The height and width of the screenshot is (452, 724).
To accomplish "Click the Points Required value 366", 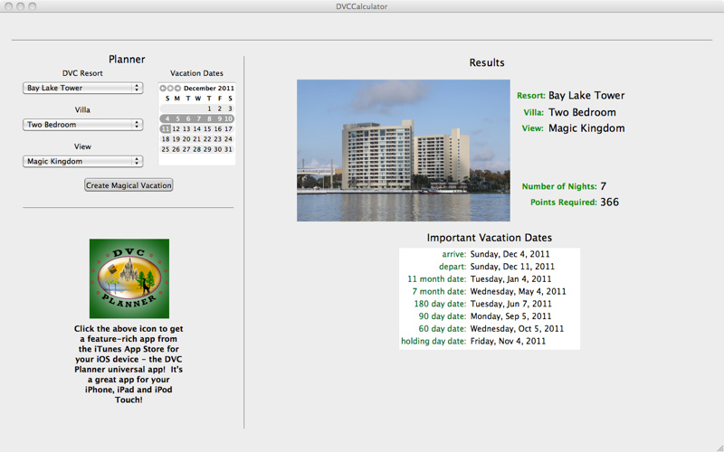I will (609, 202).
